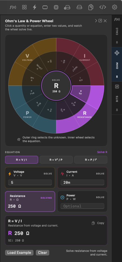Pick the highlighted R = V/I wheel segment
The width and height of the screenshot is (122, 262).
(81, 92)
